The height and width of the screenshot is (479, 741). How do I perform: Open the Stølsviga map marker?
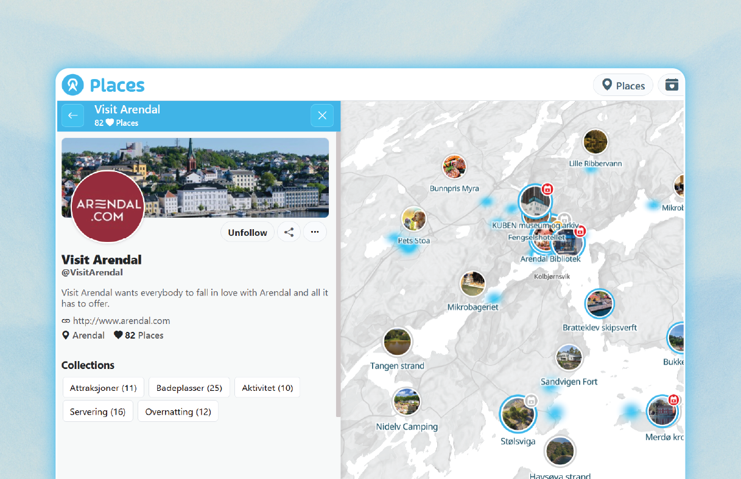pos(518,414)
